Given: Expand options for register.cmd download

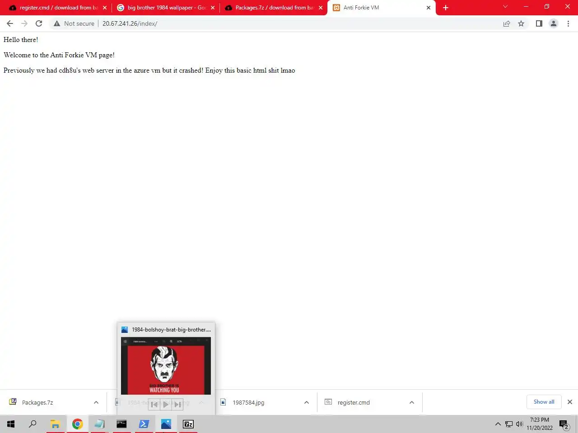Looking at the screenshot, I should point(412,402).
